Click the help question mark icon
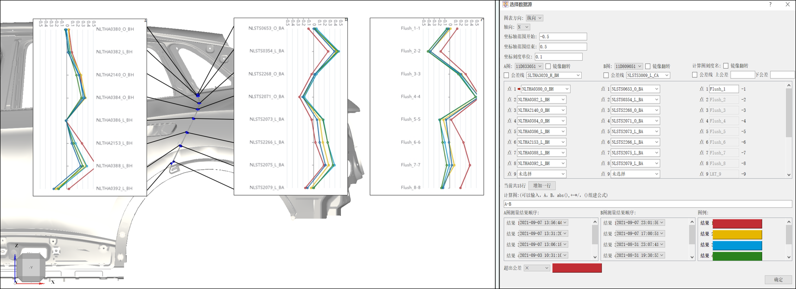Image resolution: width=796 pixels, height=289 pixels. (x=770, y=5)
